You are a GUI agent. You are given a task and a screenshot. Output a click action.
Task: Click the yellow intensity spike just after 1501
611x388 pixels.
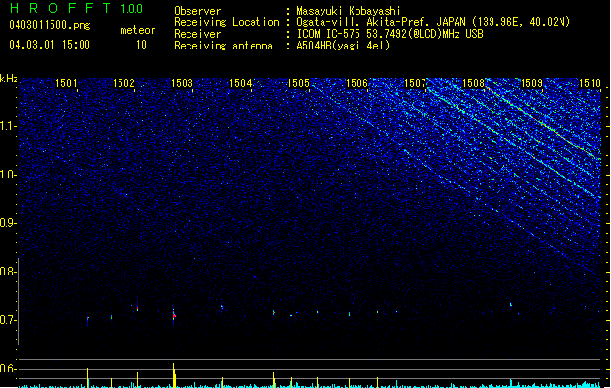[87, 377]
